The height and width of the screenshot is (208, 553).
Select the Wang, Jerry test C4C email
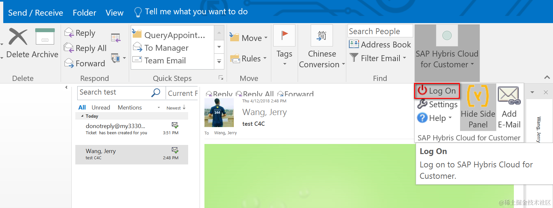[x=132, y=154]
